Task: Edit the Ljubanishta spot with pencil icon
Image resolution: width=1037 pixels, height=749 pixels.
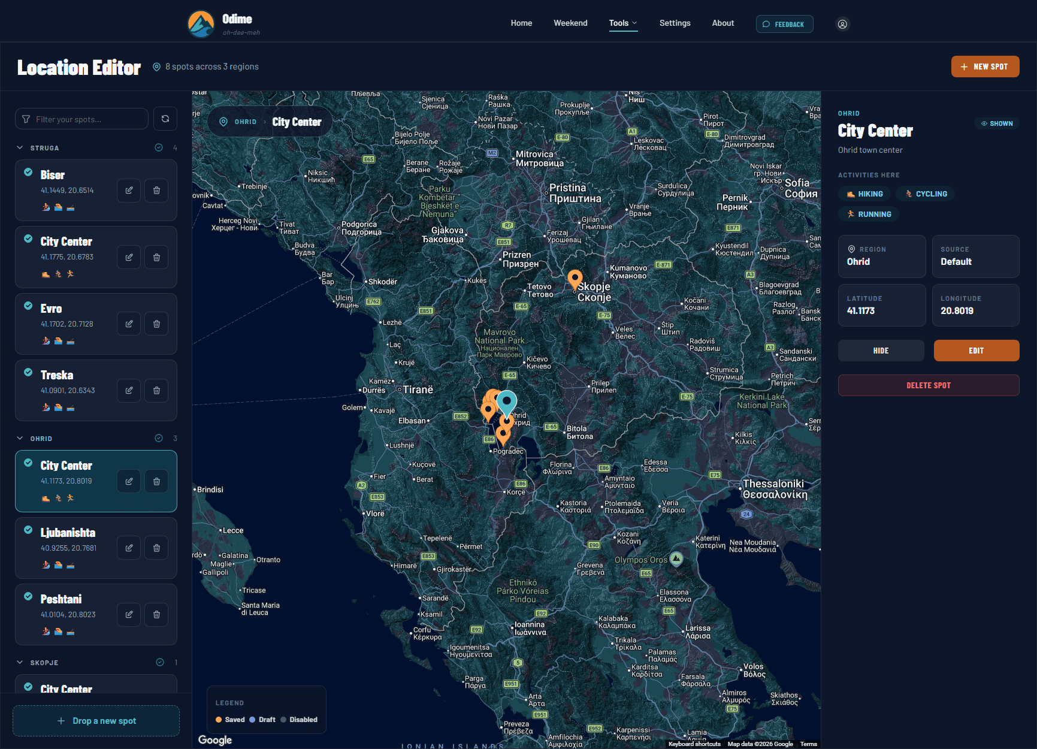Action: [129, 548]
